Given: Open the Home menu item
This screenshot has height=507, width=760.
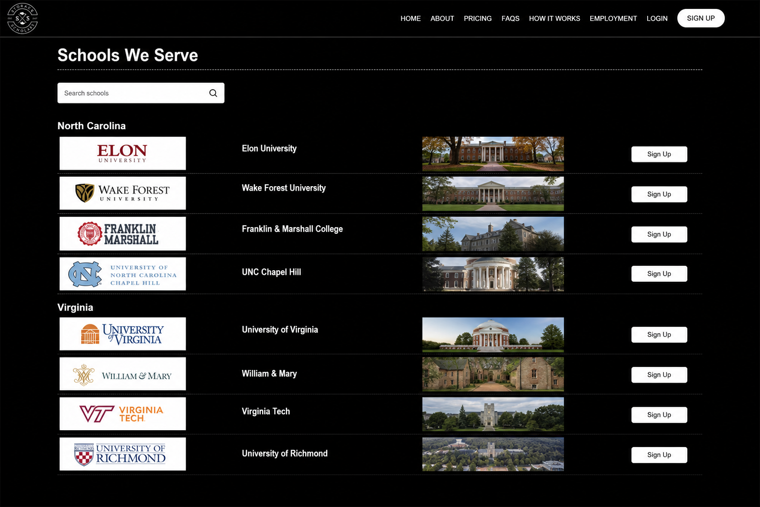Looking at the screenshot, I should pos(411,18).
